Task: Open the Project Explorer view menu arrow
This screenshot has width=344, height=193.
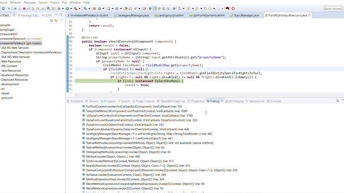Action: [x=61, y=20]
